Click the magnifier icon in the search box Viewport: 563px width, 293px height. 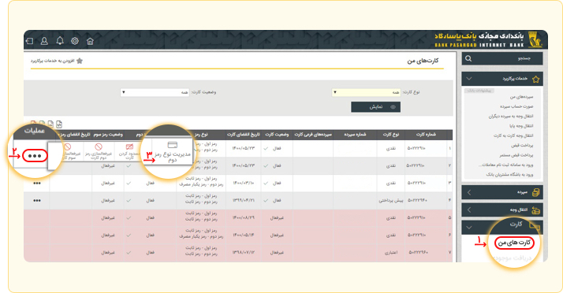pyautogui.click(x=468, y=58)
